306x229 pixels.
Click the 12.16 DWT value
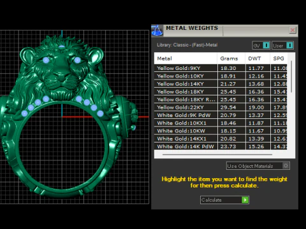pyautogui.click(x=256, y=76)
